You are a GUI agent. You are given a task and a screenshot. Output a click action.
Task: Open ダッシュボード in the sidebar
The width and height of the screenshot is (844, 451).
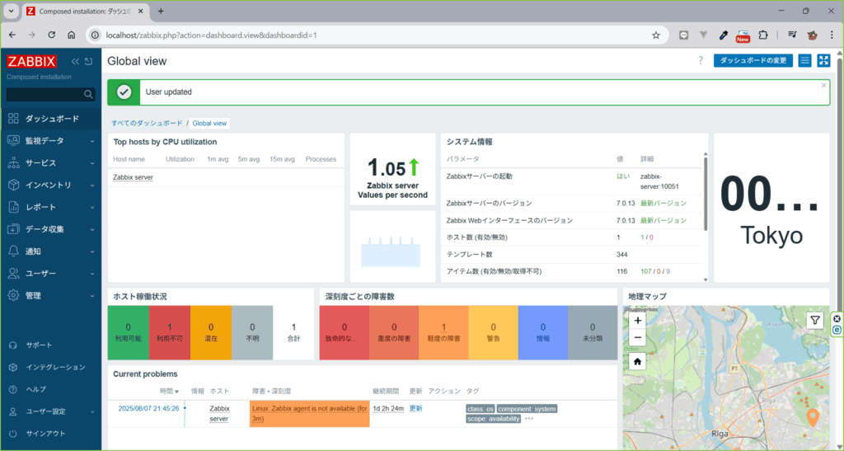(51, 119)
